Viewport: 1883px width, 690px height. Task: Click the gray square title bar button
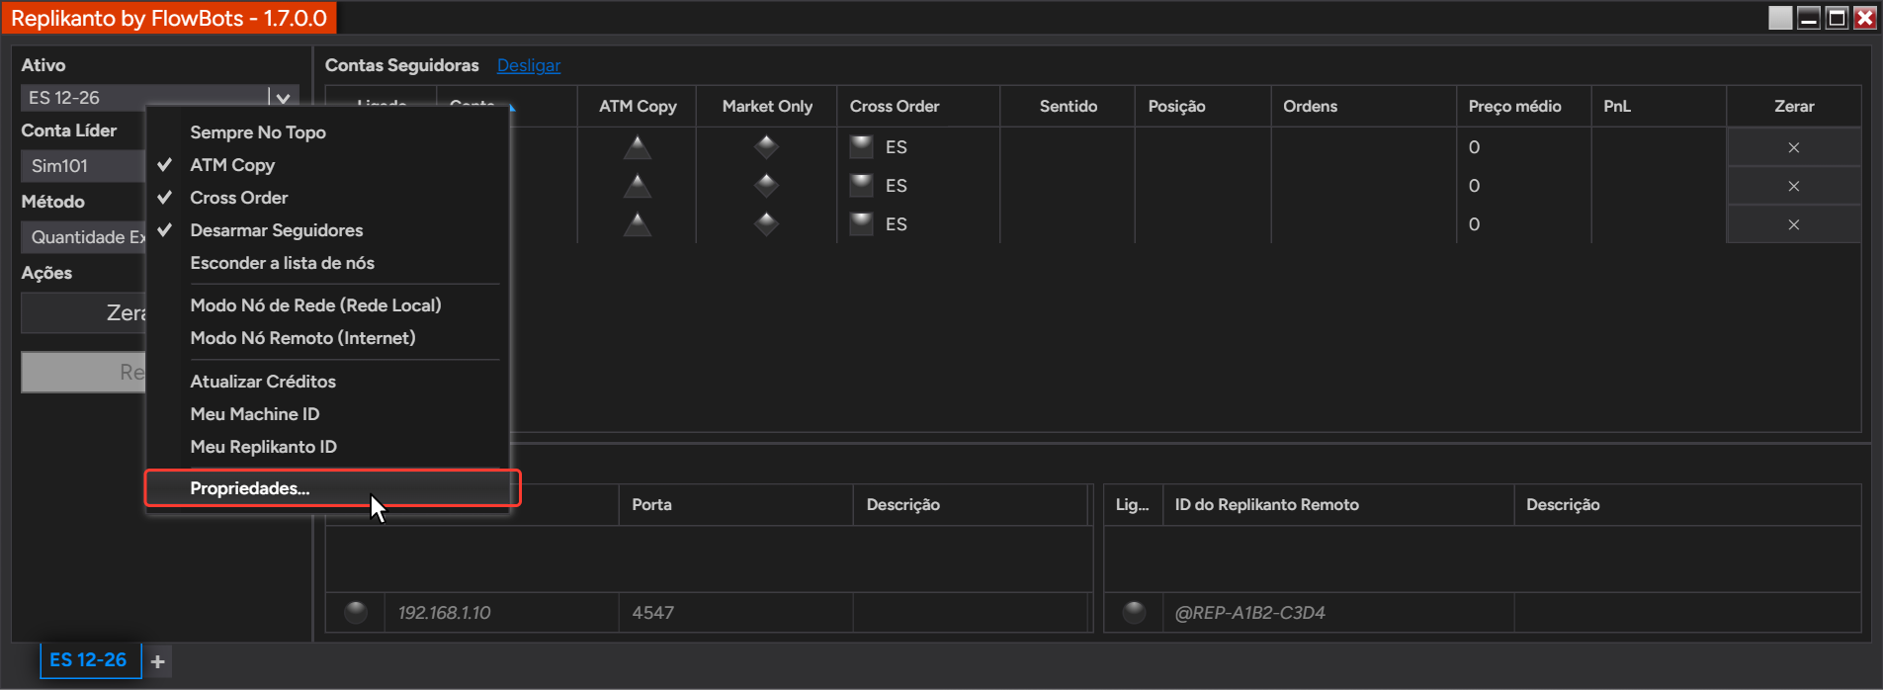tap(1780, 18)
